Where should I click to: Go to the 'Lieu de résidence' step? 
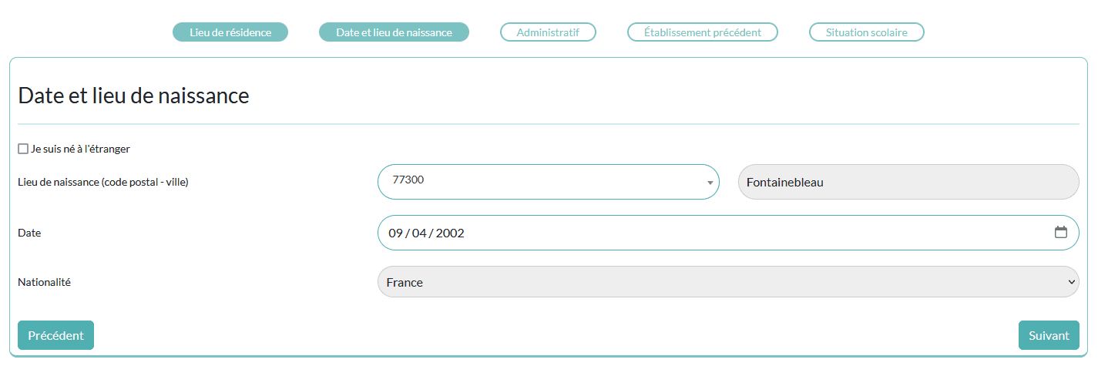[230, 32]
